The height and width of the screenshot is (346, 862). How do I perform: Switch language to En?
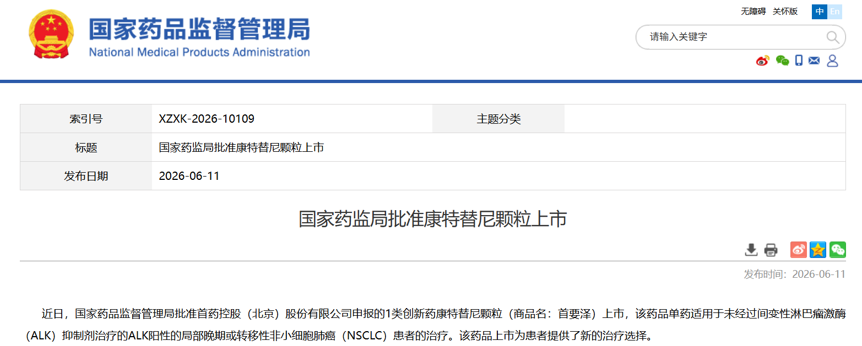pyautogui.click(x=835, y=12)
